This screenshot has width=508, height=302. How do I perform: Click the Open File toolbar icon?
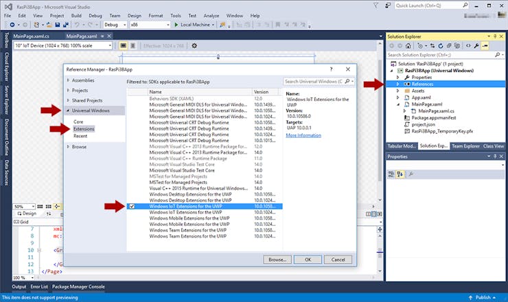click(x=49, y=25)
